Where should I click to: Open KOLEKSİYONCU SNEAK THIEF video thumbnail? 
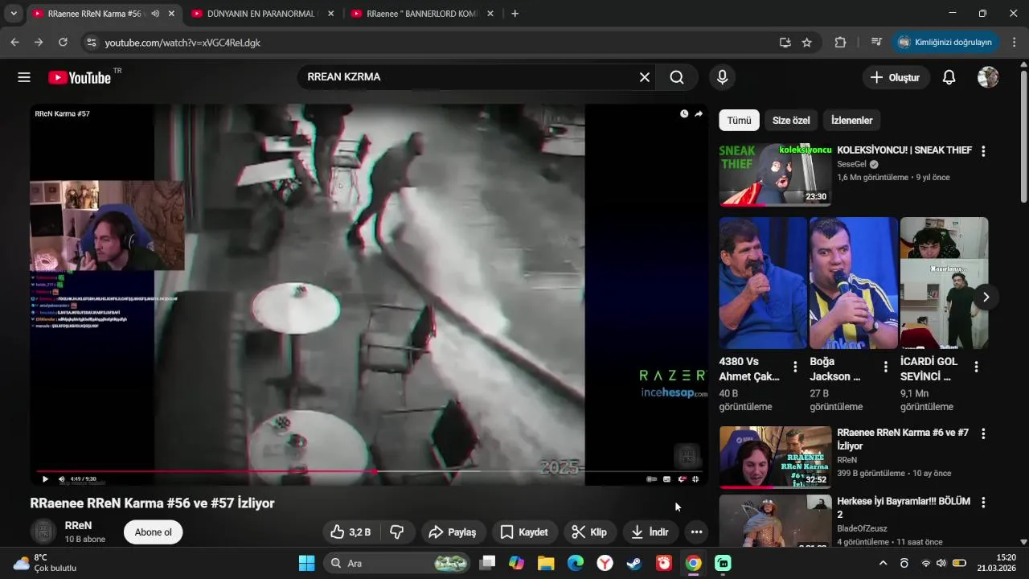tap(775, 175)
